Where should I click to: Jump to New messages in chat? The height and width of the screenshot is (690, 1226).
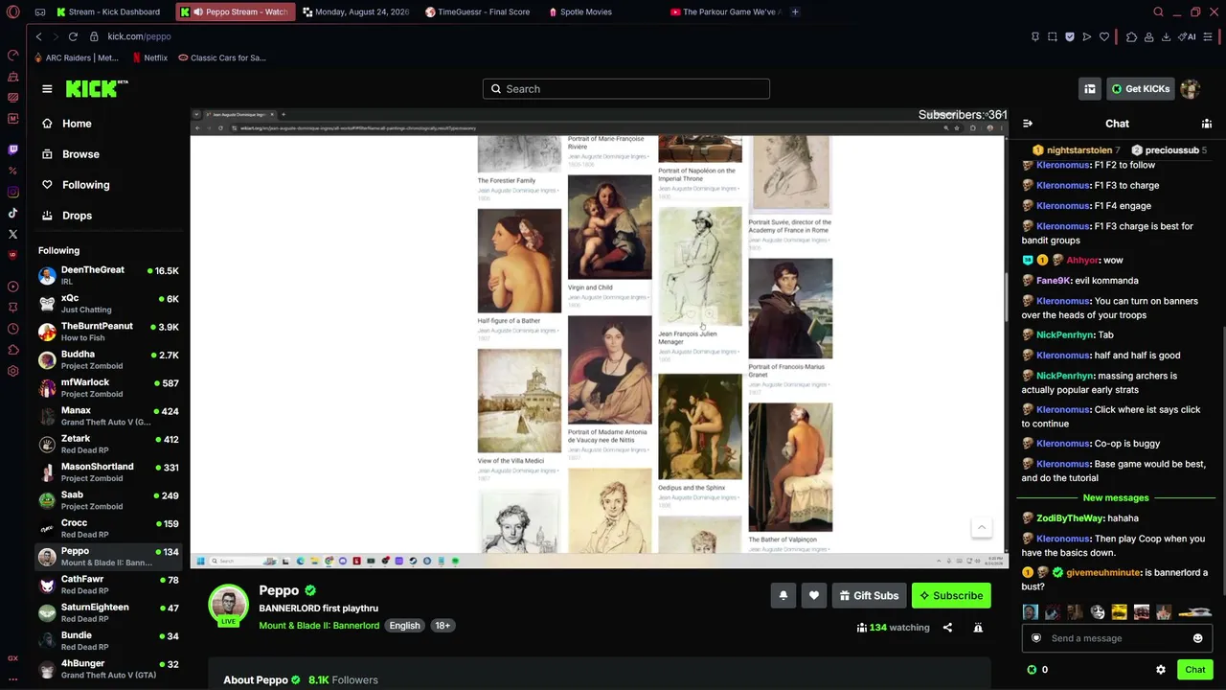tap(1116, 498)
